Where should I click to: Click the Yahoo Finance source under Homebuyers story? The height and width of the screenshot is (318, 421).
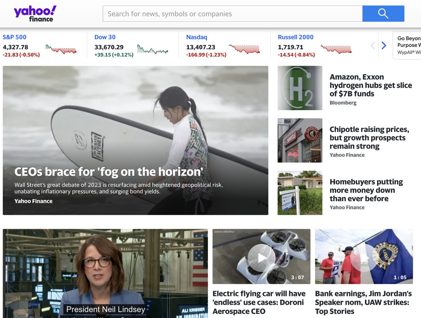pos(347,207)
